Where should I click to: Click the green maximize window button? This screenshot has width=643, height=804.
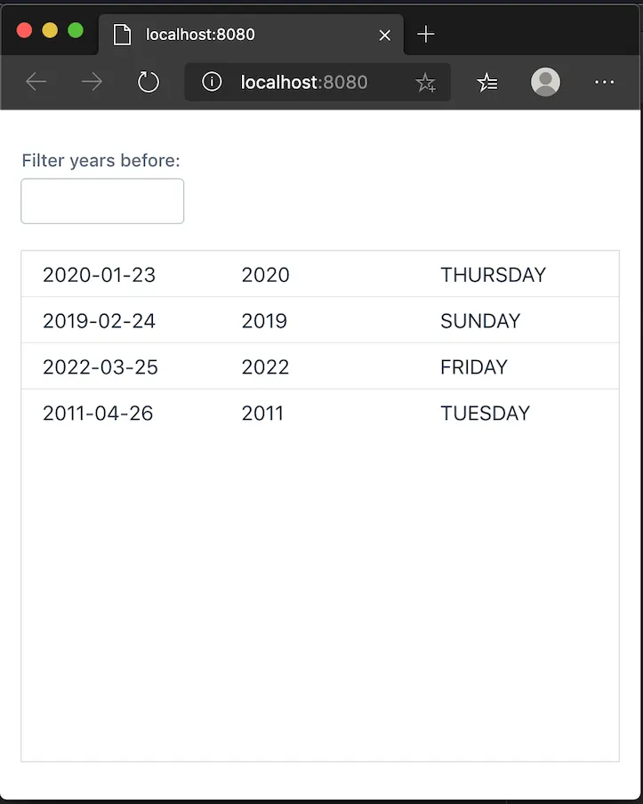pos(76,30)
